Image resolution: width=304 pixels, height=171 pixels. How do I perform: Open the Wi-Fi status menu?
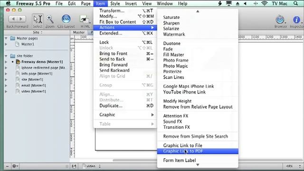point(265,3)
